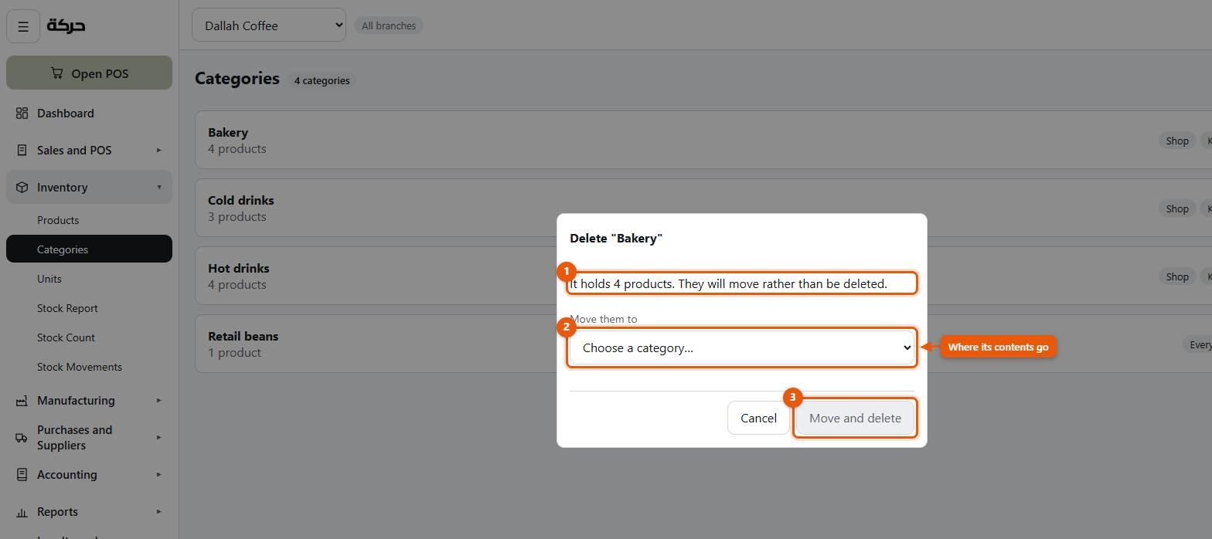Click the Reports chart icon
The image size is (1212, 539).
click(22, 512)
